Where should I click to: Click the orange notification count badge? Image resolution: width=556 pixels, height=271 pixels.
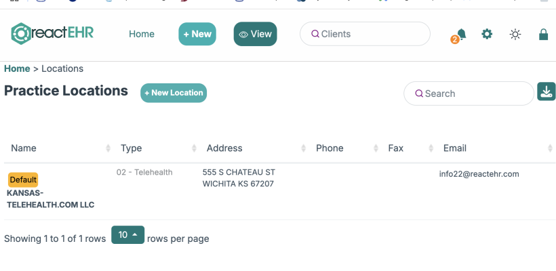[x=454, y=40]
